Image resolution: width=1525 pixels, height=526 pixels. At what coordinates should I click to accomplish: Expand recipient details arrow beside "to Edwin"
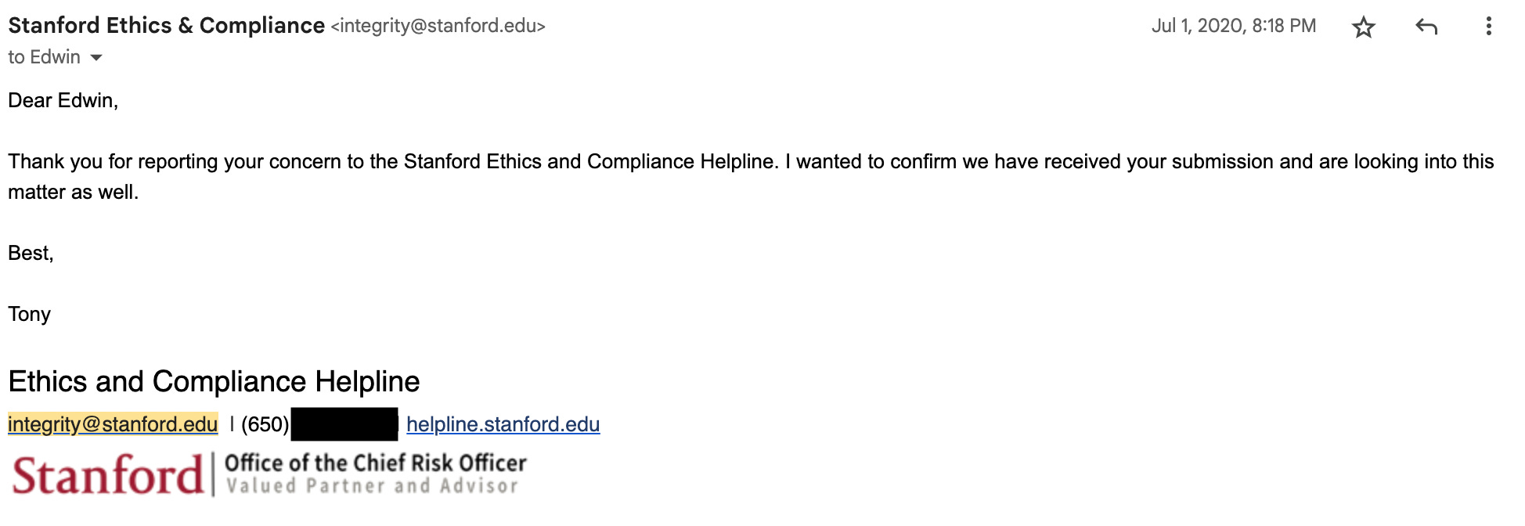(96, 58)
